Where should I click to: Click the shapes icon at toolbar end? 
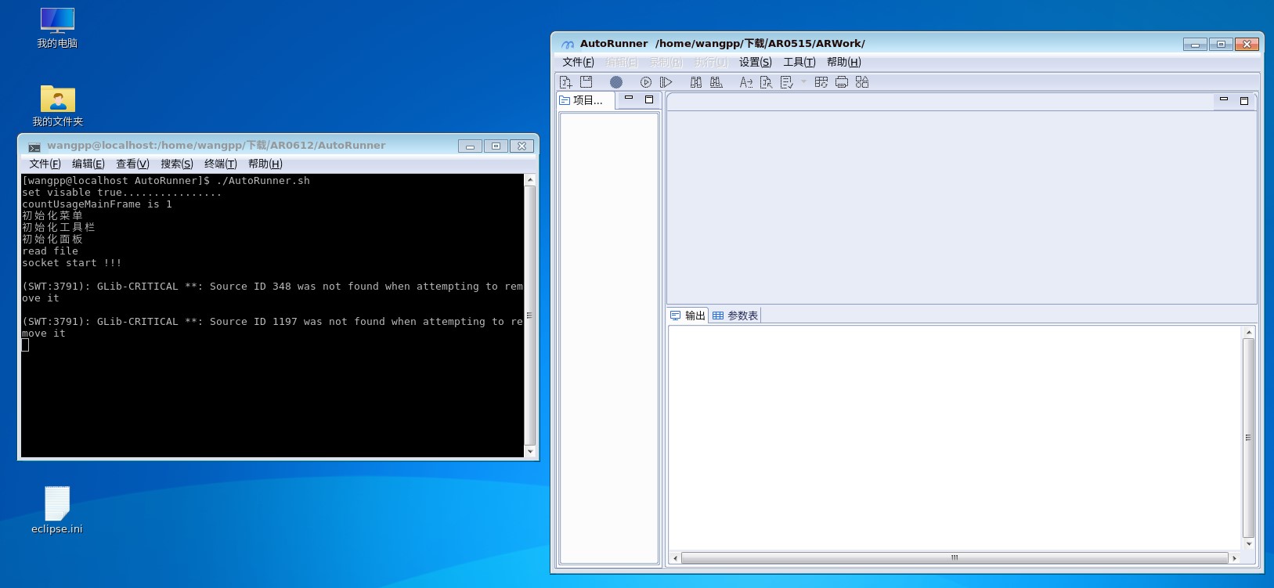[x=862, y=82]
